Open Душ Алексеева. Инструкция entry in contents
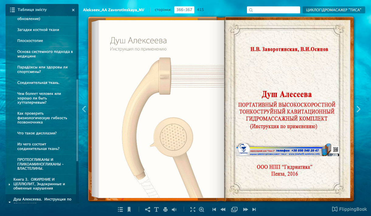Image resolution: width=371 pixels, height=216 pixels. click(42, 200)
